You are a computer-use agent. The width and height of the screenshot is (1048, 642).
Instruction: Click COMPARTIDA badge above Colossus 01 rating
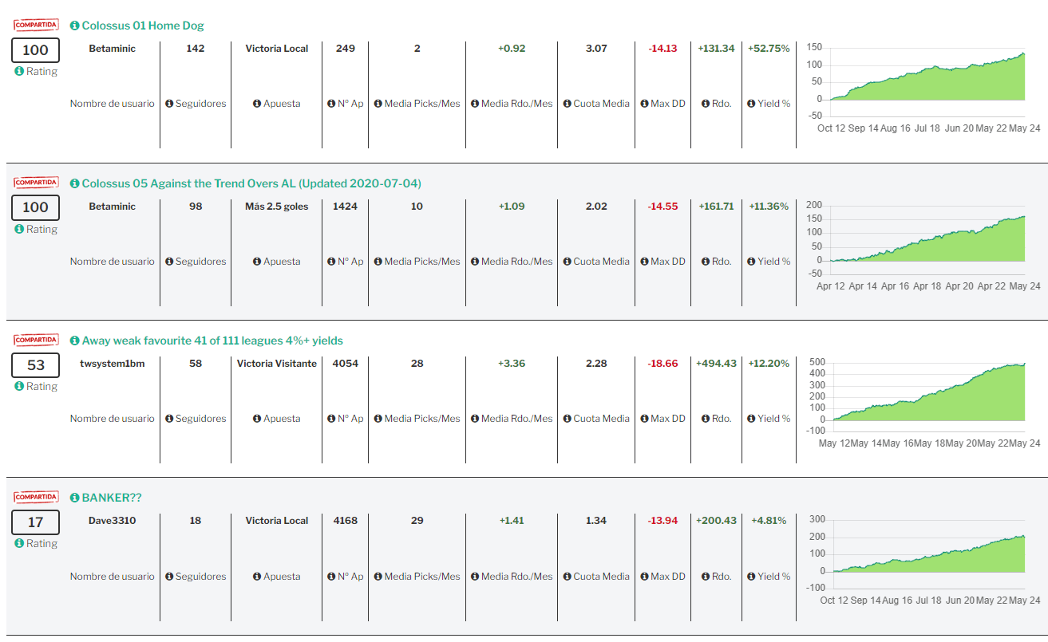[36, 25]
